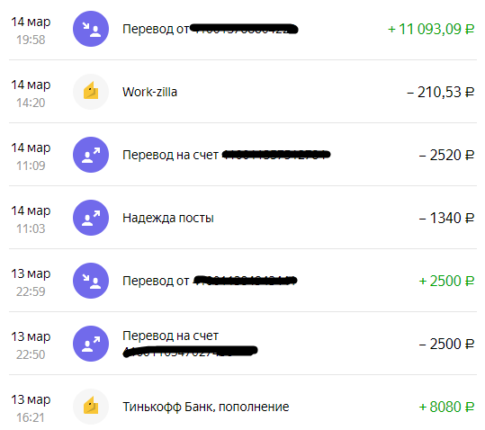Click incoming transfer icon at 13 мар 22:59
Screen dimensions: 485x430
click(x=91, y=281)
